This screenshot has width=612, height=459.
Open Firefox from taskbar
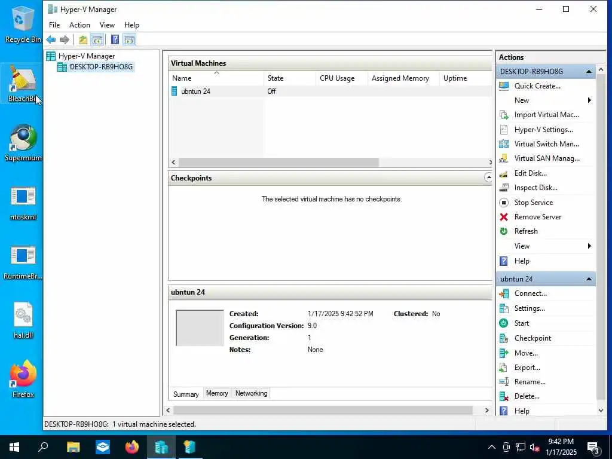(x=132, y=447)
